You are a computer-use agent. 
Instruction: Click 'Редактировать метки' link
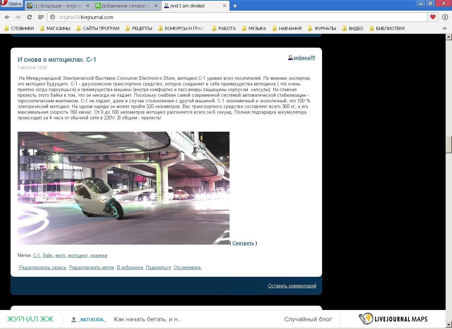pyautogui.click(x=91, y=267)
